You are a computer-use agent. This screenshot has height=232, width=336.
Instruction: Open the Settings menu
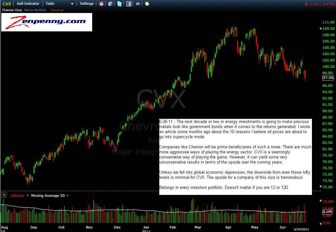point(86,4)
